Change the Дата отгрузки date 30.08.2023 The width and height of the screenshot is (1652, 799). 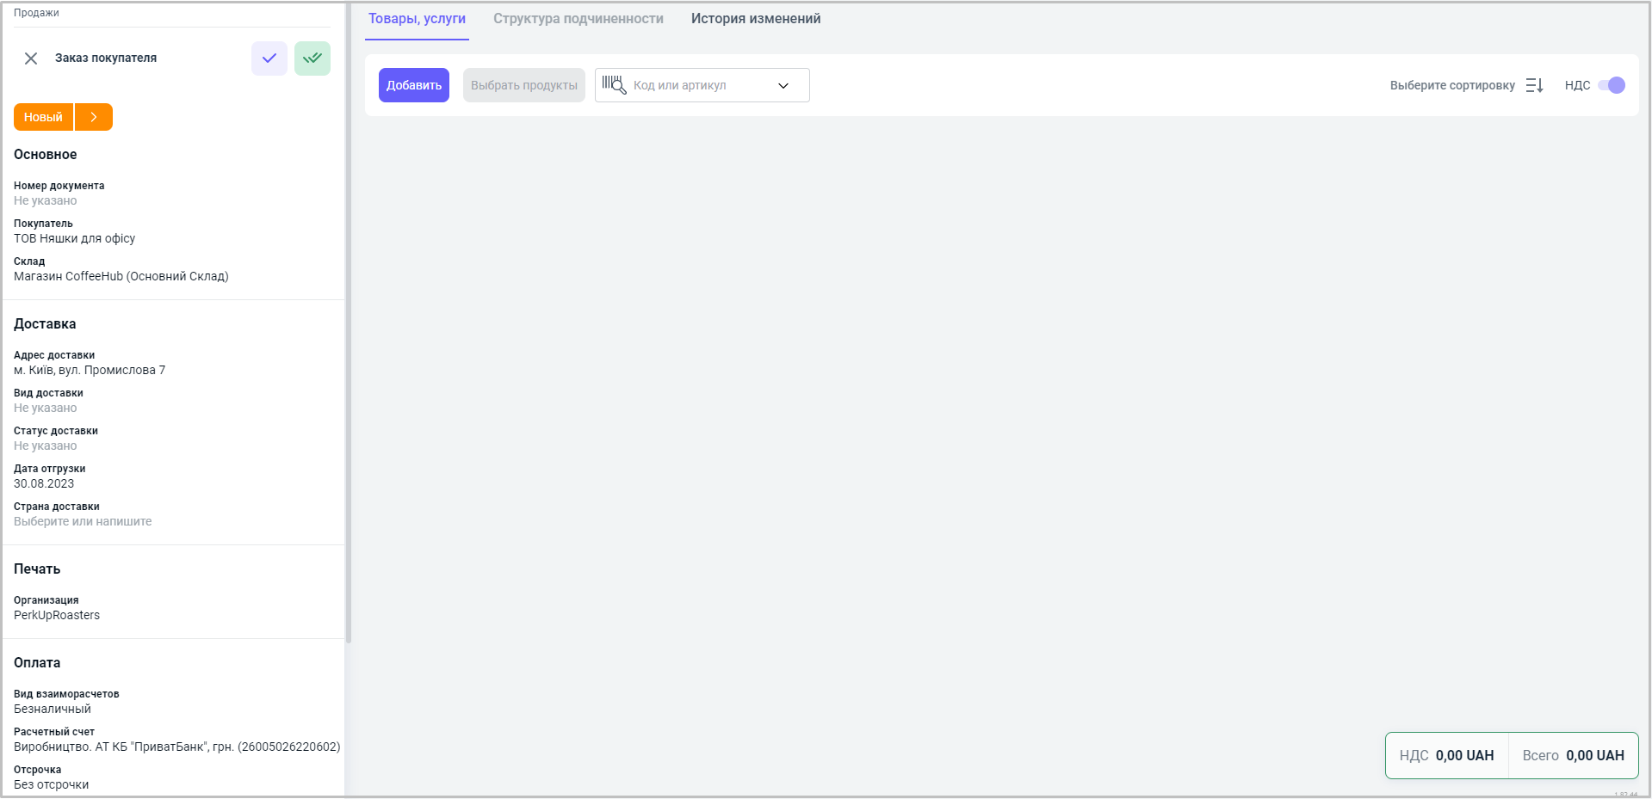click(44, 484)
